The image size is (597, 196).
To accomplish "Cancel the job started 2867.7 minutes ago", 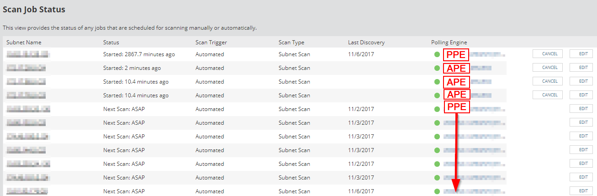I will pyautogui.click(x=548, y=54).
